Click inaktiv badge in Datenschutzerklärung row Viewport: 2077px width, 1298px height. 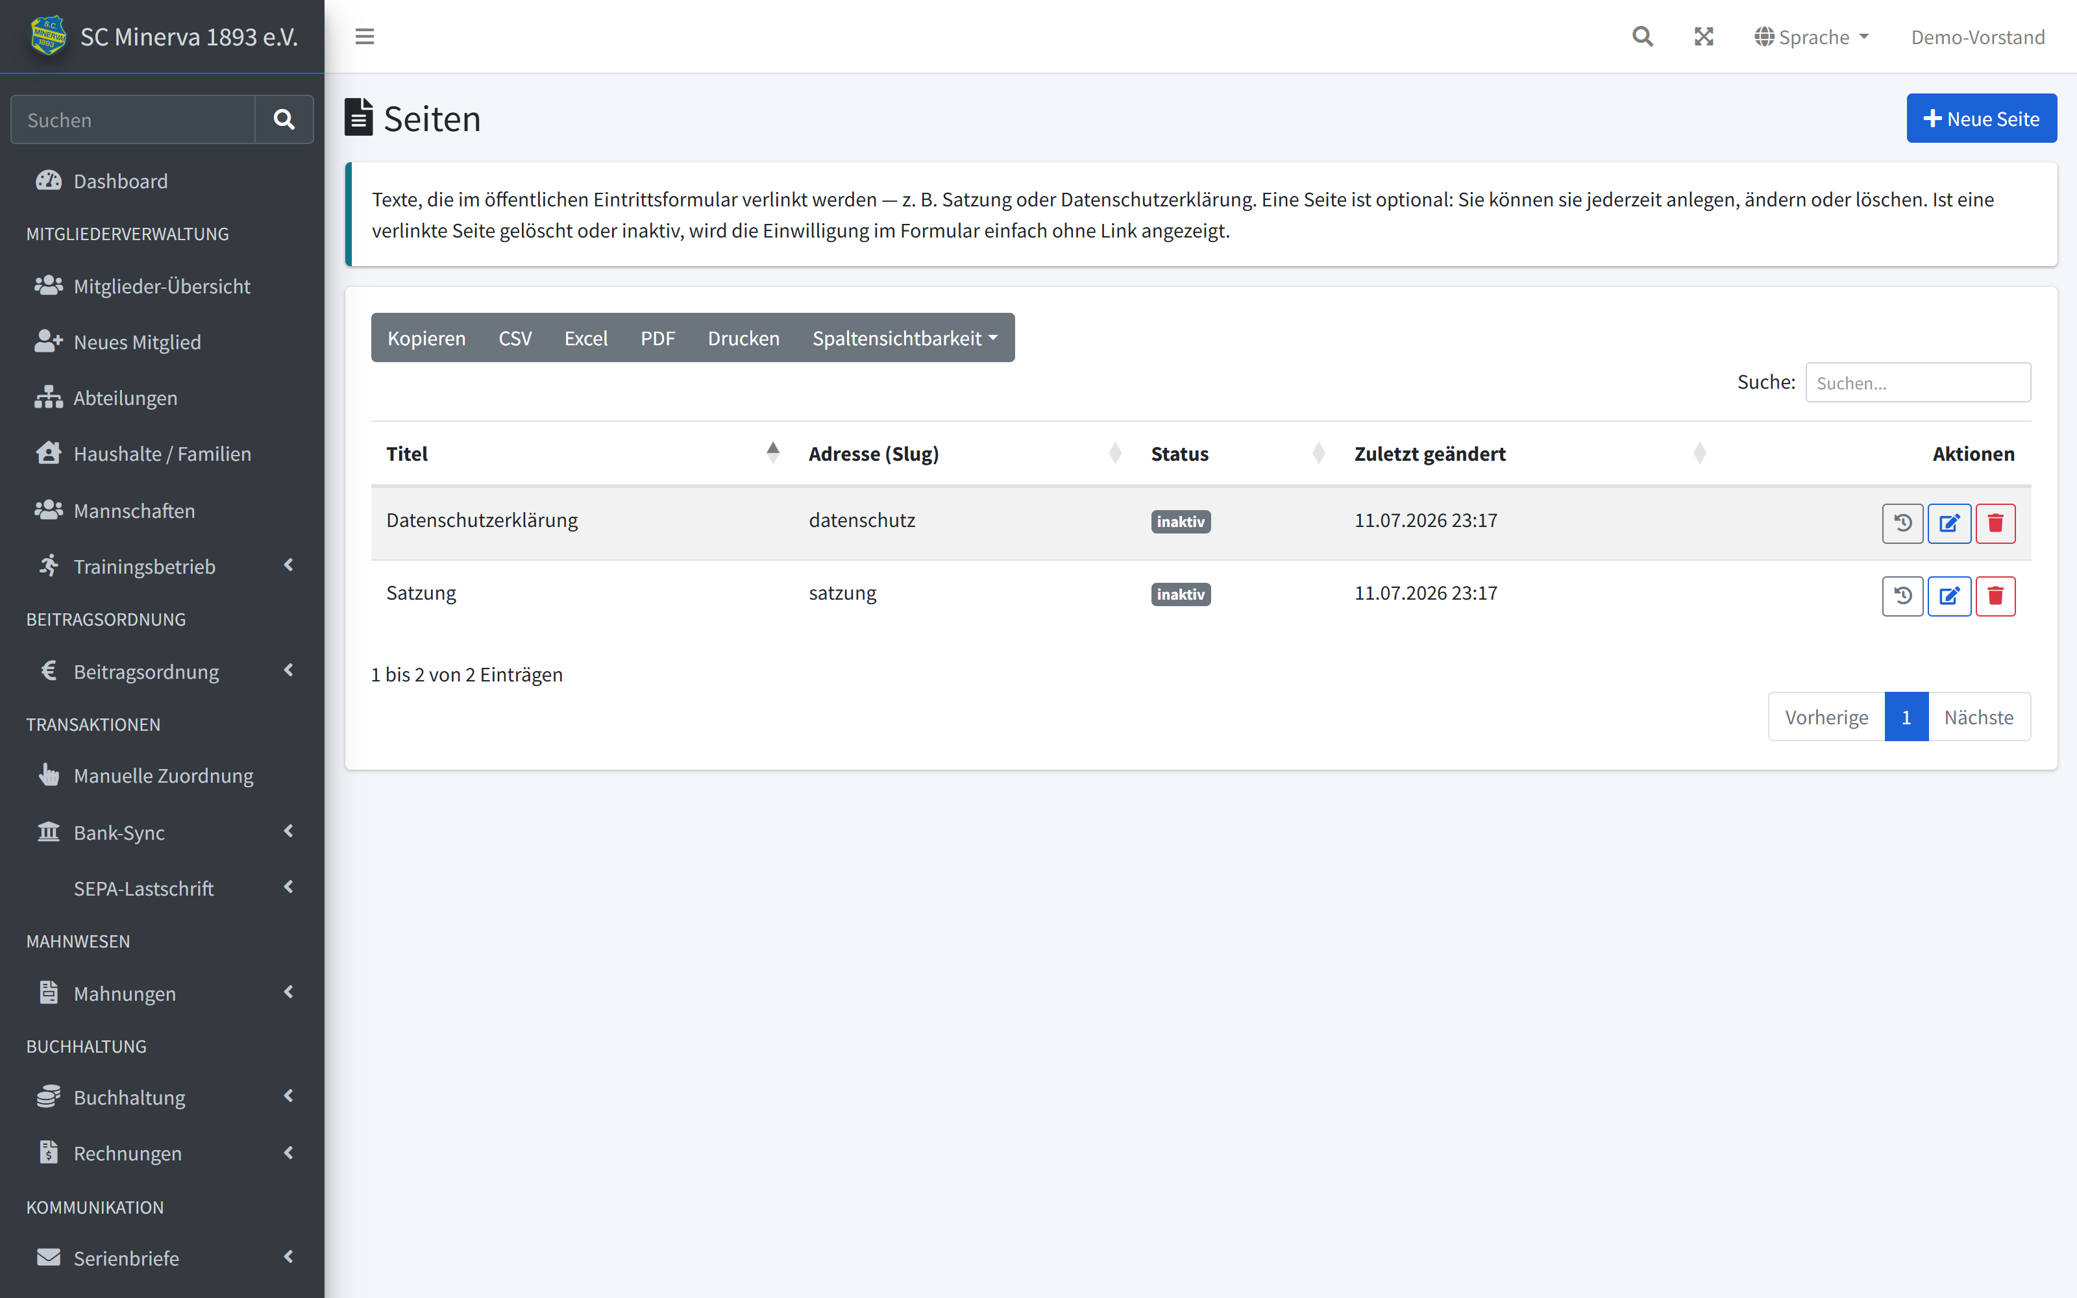(1180, 521)
